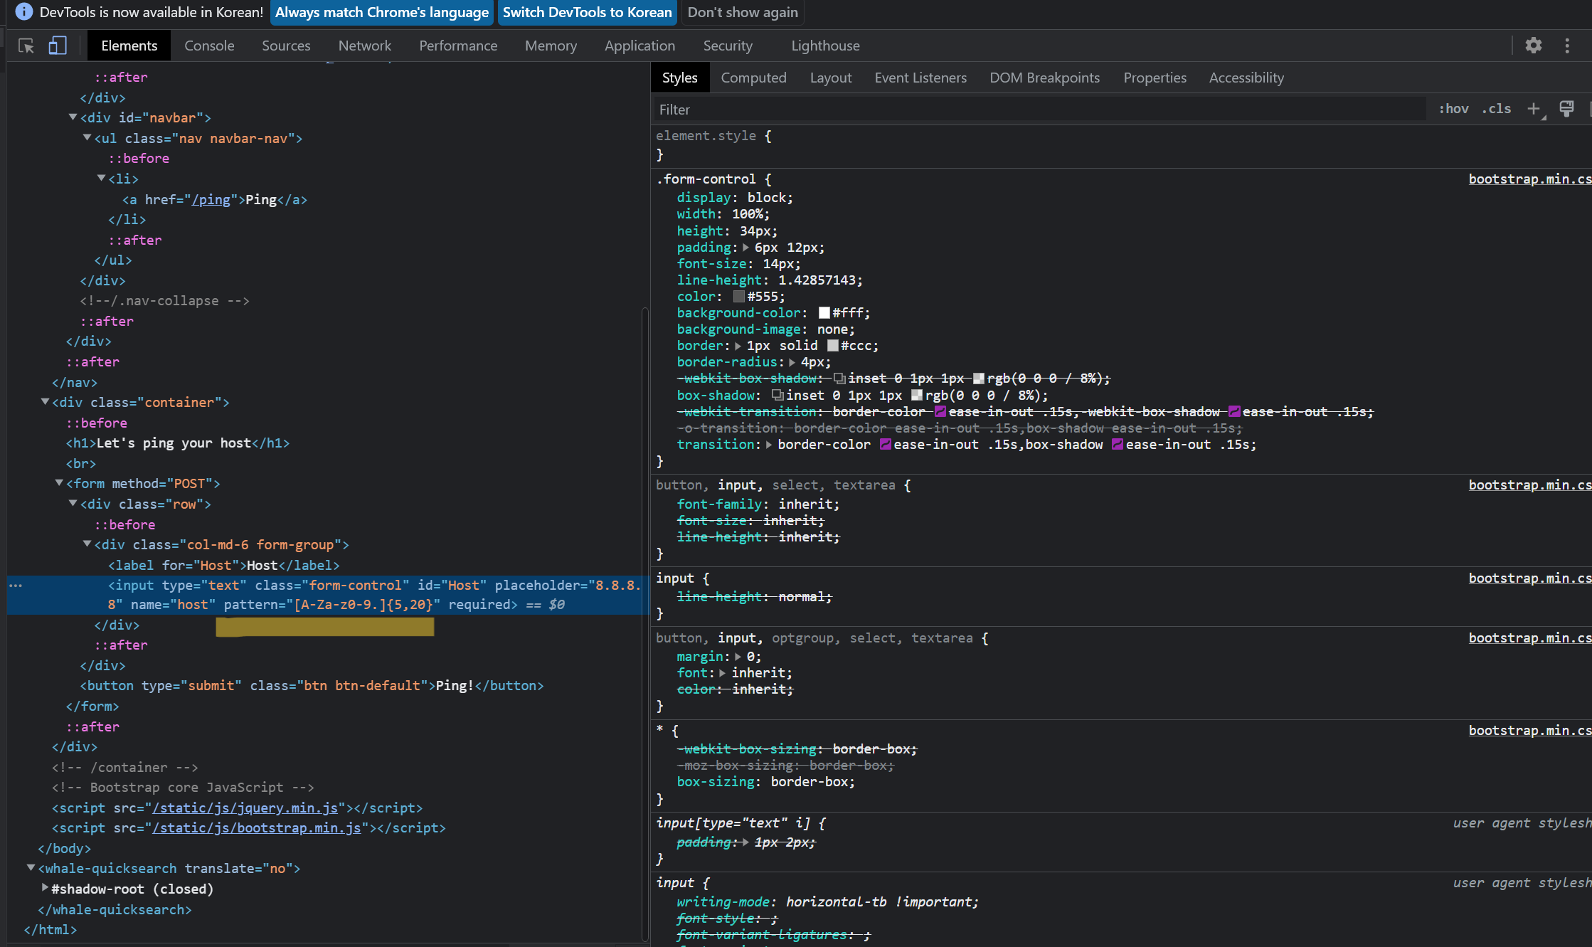Image resolution: width=1592 pixels, height=947 pixels.
Task: Expand the #shadow-root (closed) node
Action: pyautogui.click(x=45, y=888)
